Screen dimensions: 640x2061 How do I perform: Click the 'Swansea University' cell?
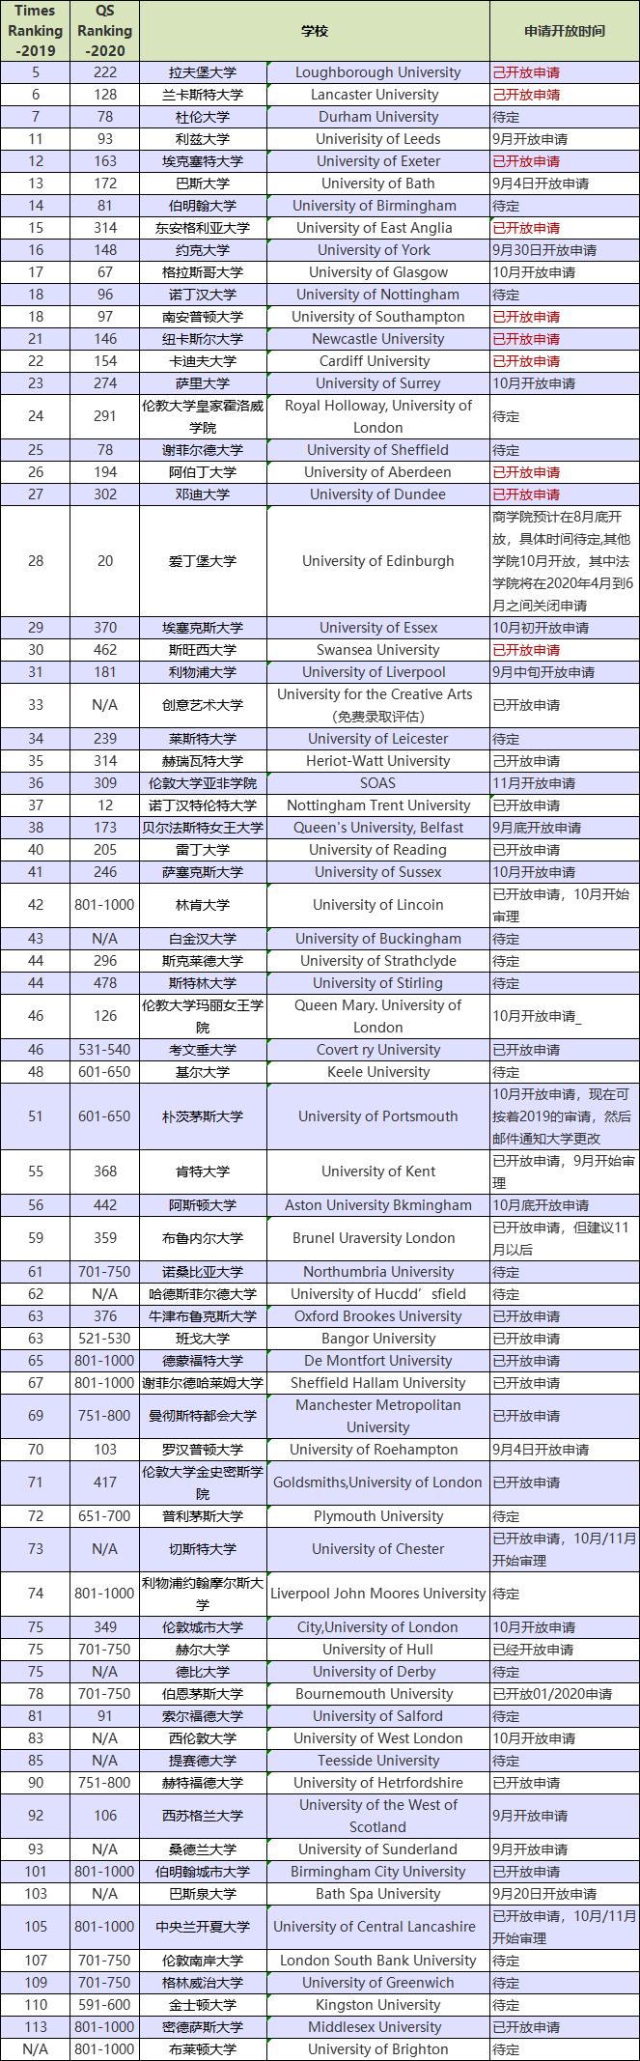pos(378,650)
